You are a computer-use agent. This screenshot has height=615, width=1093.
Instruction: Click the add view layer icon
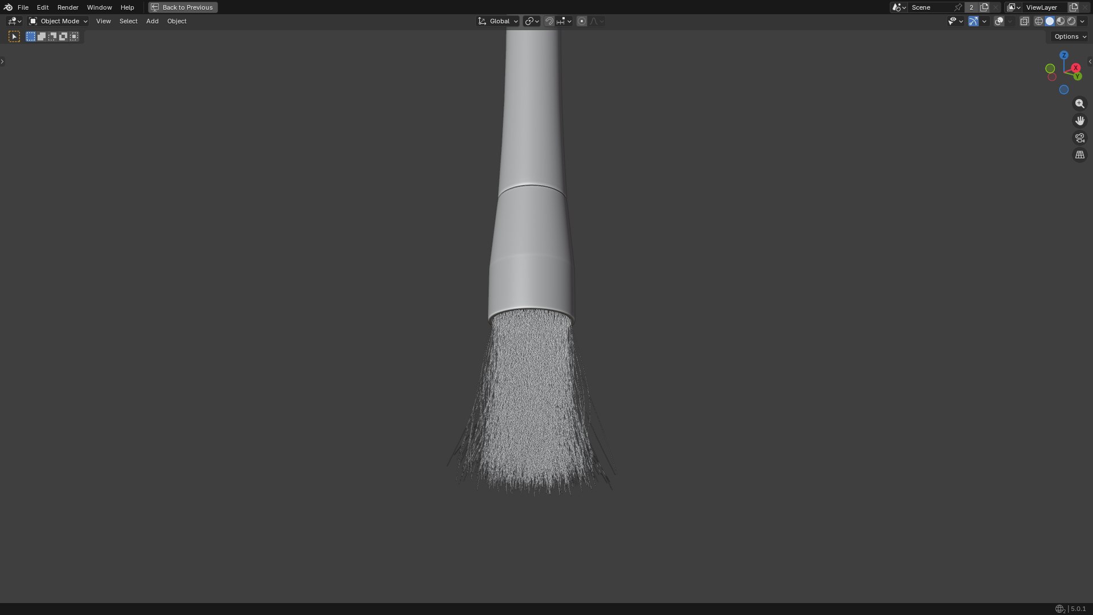coord(1074,7)
